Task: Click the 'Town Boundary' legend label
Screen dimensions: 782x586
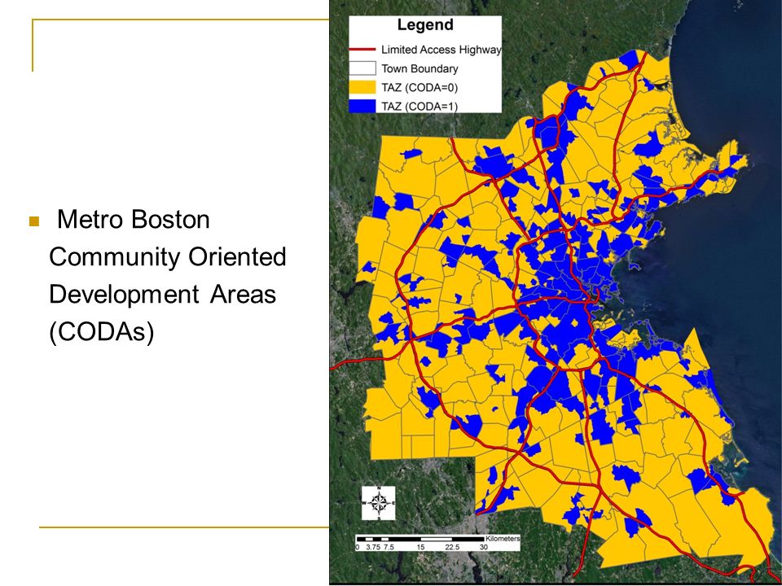Action: pyautogui.click(x=420, y=68)
